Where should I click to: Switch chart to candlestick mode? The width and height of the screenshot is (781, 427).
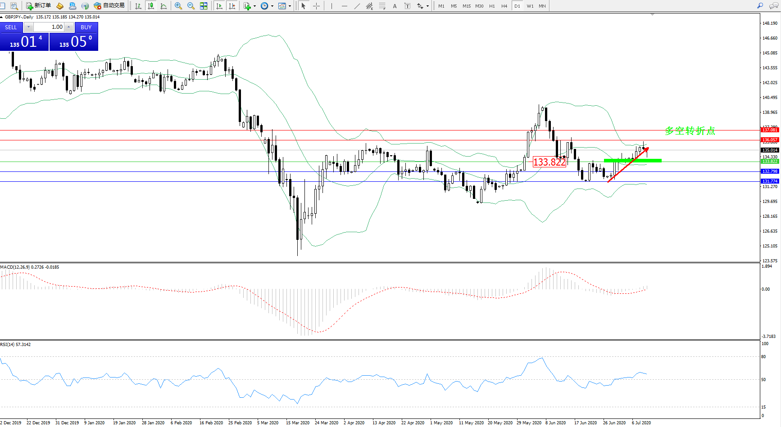tap(151, 6)
